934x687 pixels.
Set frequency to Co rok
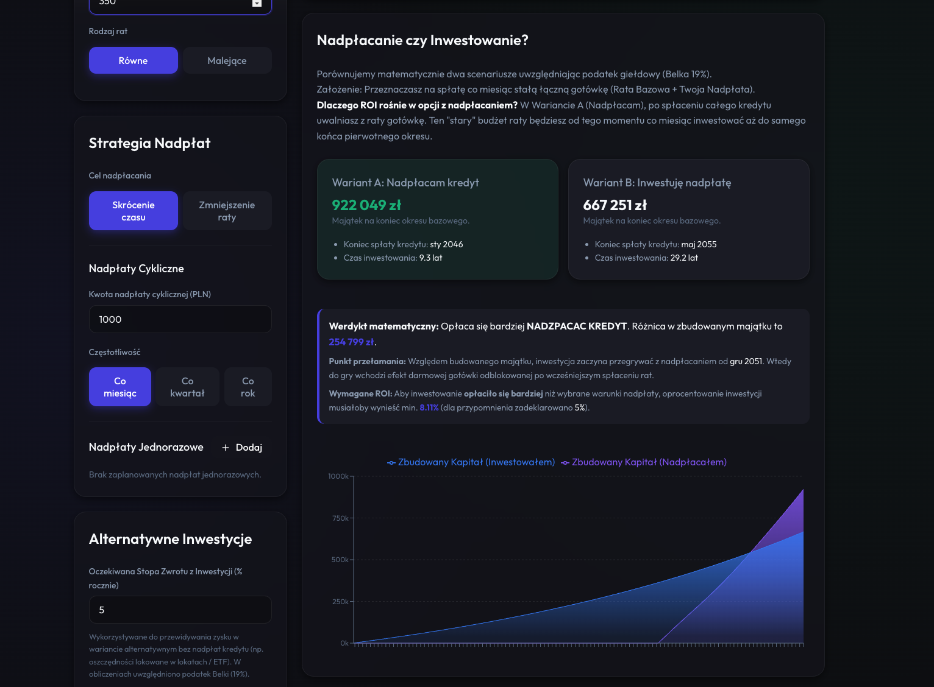[x=248, y=387]
